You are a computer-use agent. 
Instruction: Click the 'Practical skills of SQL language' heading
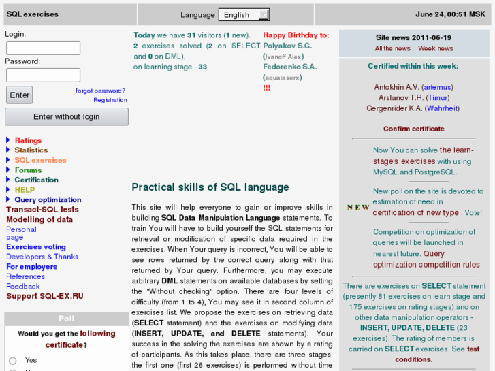[210, 187]
